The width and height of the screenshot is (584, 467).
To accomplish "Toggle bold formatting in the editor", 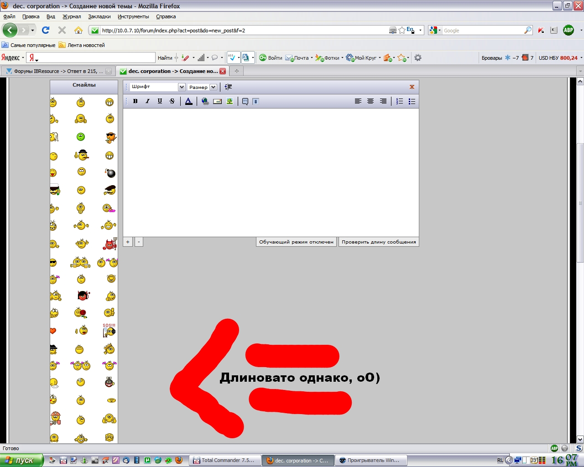I will 135,101.
